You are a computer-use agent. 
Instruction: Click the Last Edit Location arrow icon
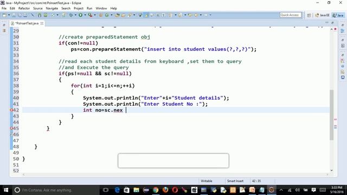(x=190, y=15)
